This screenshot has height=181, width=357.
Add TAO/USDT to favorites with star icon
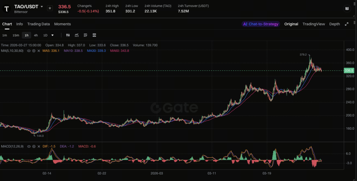click(50, 8)
